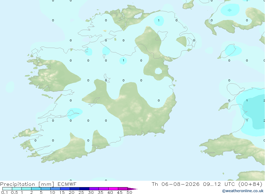Pick the legend swatch between 1 and 2
Viewport: 265px width, 194px height.
pos(26,189)
